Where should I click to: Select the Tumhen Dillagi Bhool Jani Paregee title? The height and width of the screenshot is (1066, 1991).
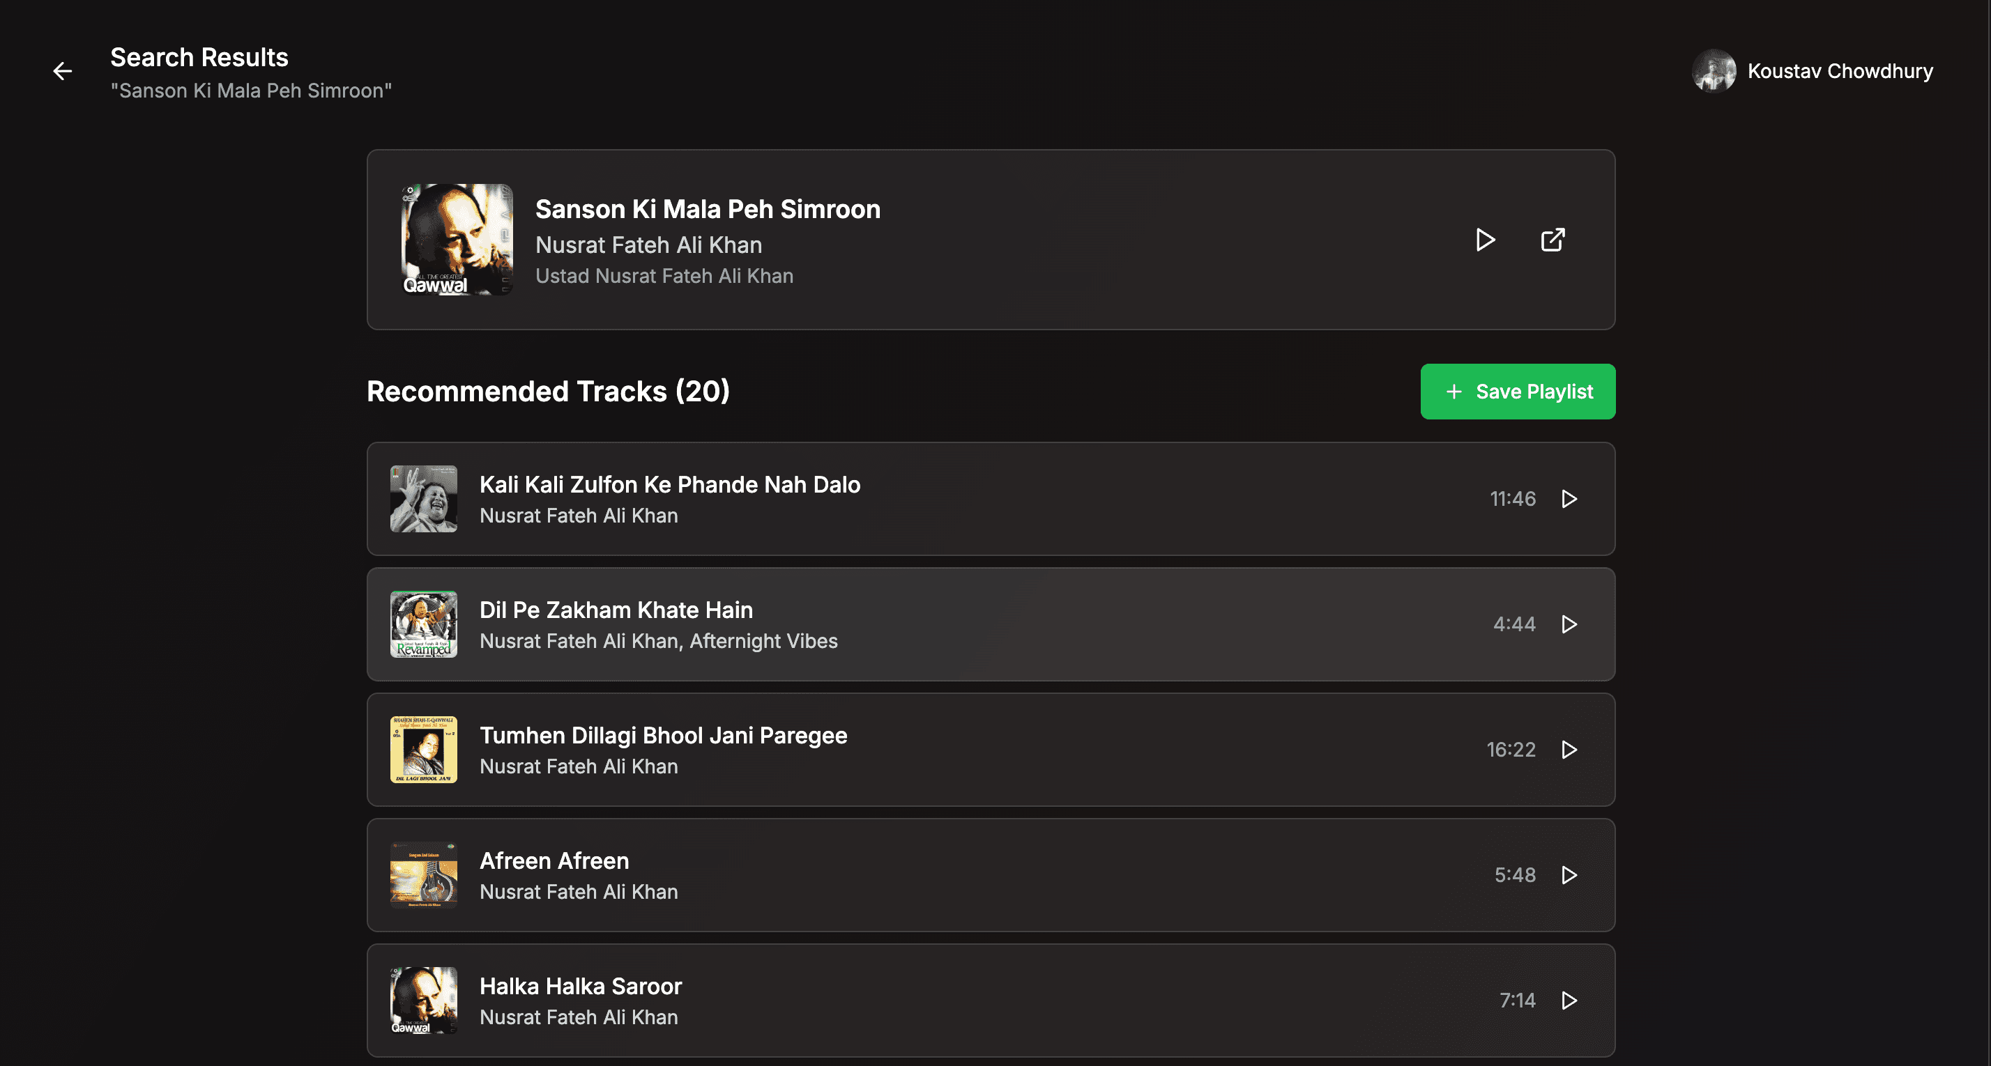[663, 734]
